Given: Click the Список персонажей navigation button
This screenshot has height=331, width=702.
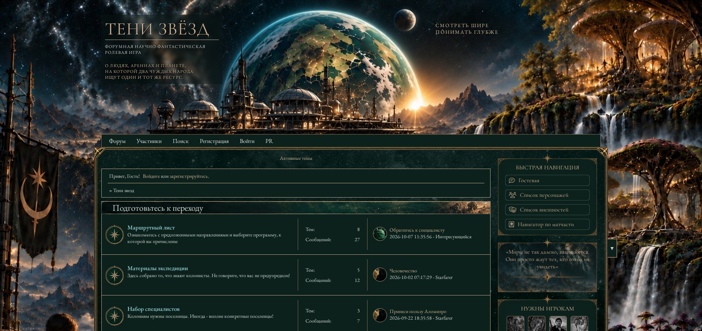Looking at the screenshot, I should (547, 195).
